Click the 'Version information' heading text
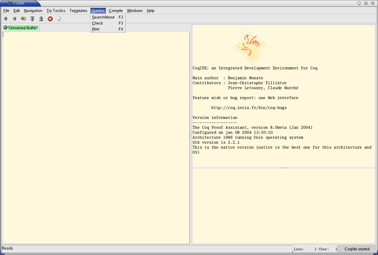 [x=215, y=118]
